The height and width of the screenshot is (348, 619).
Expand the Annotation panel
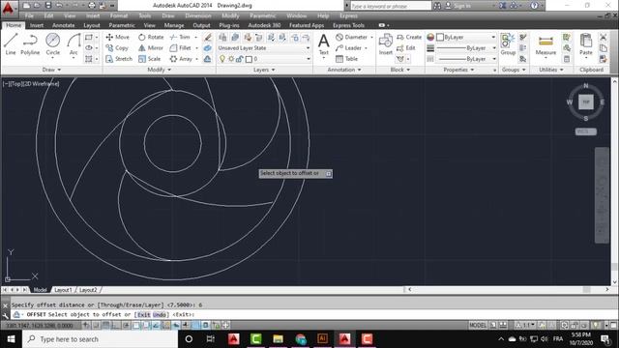344,70
